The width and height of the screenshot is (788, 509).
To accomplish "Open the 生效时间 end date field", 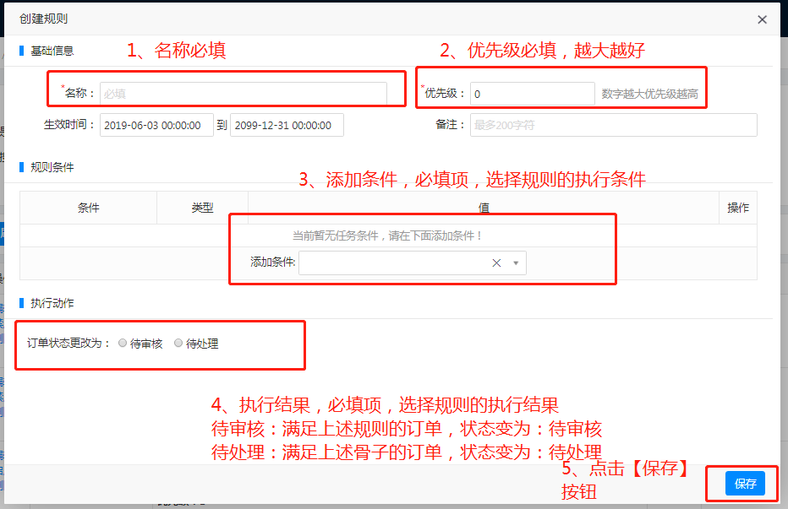I will pos(287,125).
